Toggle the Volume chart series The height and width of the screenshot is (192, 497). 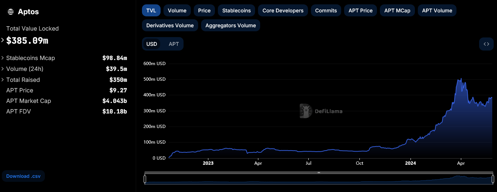tap(177, 11)
